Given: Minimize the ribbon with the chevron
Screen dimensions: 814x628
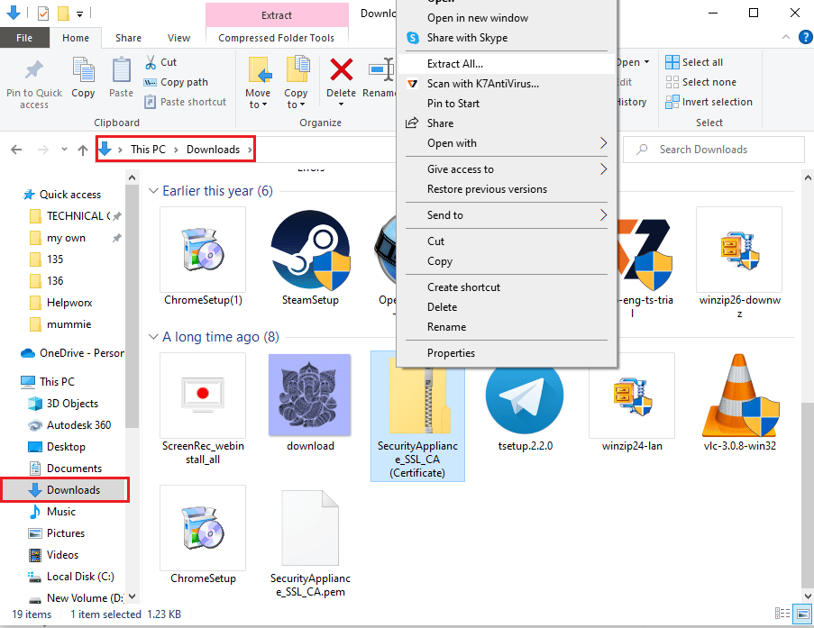Looking at the screenshot, I should tap(786, 37).
